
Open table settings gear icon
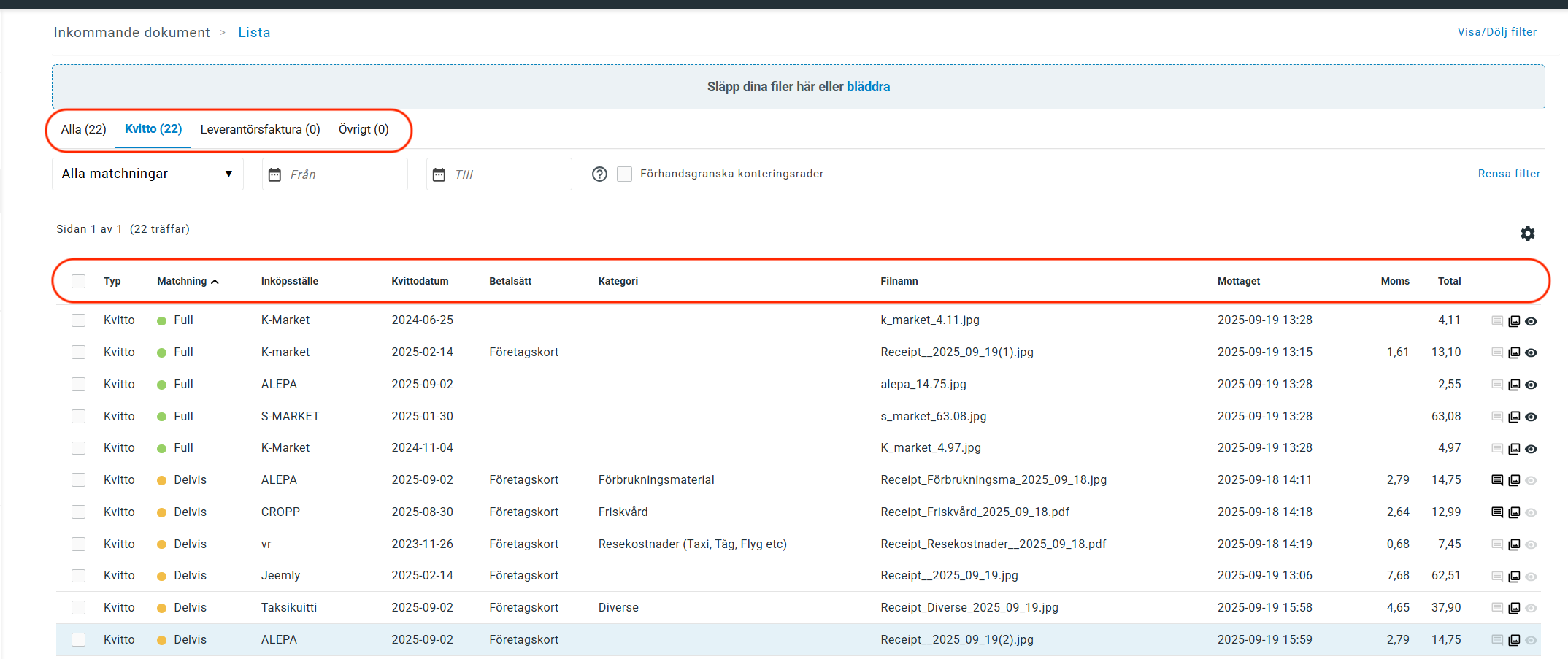point(1527,234)
